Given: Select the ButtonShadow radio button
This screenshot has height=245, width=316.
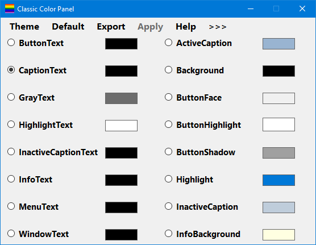Looking at the screenshot, I should point(168,152).
